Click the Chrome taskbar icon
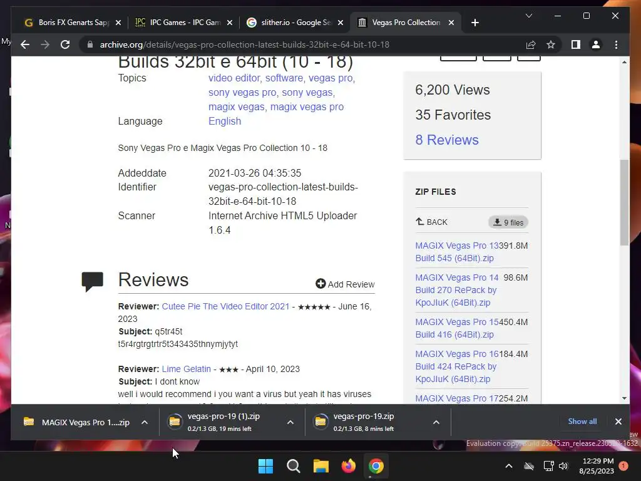Screen dimensions: 641x481 (376, 466)
